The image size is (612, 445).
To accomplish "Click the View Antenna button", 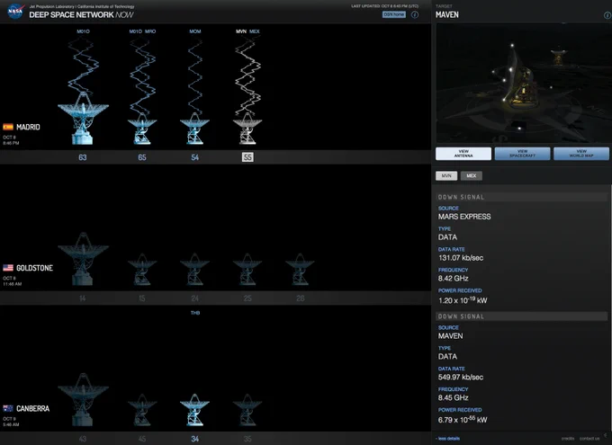I will (x=463, y=154).
